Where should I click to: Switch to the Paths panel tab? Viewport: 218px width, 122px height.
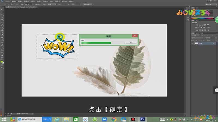pyautogui.click(x=202, y=33)
